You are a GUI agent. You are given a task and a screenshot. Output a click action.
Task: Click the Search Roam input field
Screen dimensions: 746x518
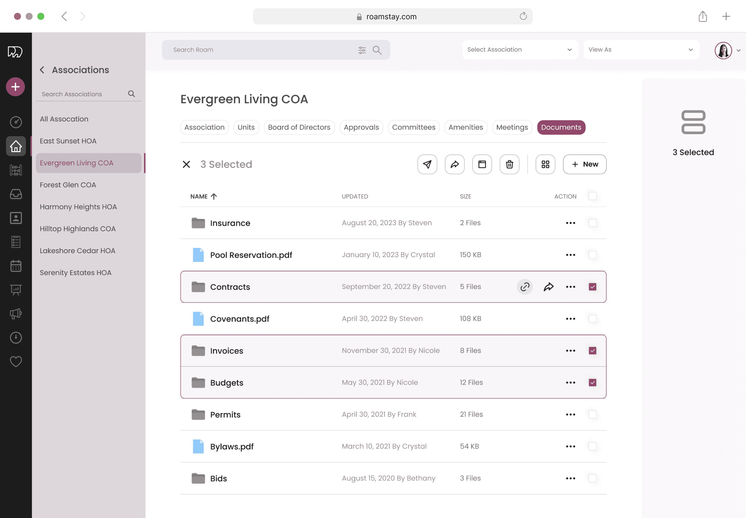tap(259, 50)
